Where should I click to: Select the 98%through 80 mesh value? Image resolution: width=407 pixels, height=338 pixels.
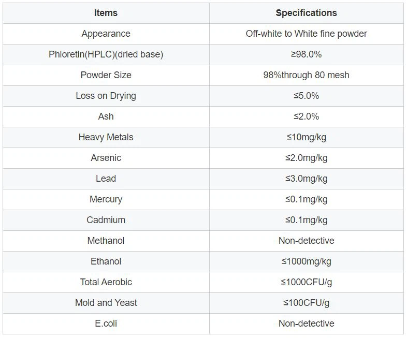(x=306, y=75)
